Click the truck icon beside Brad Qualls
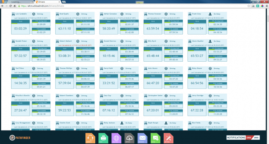Viewport: 269px width, 144px height. coord(57,14)
